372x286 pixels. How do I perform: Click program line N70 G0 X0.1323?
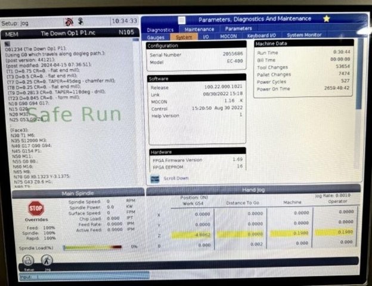click(42, 177)
